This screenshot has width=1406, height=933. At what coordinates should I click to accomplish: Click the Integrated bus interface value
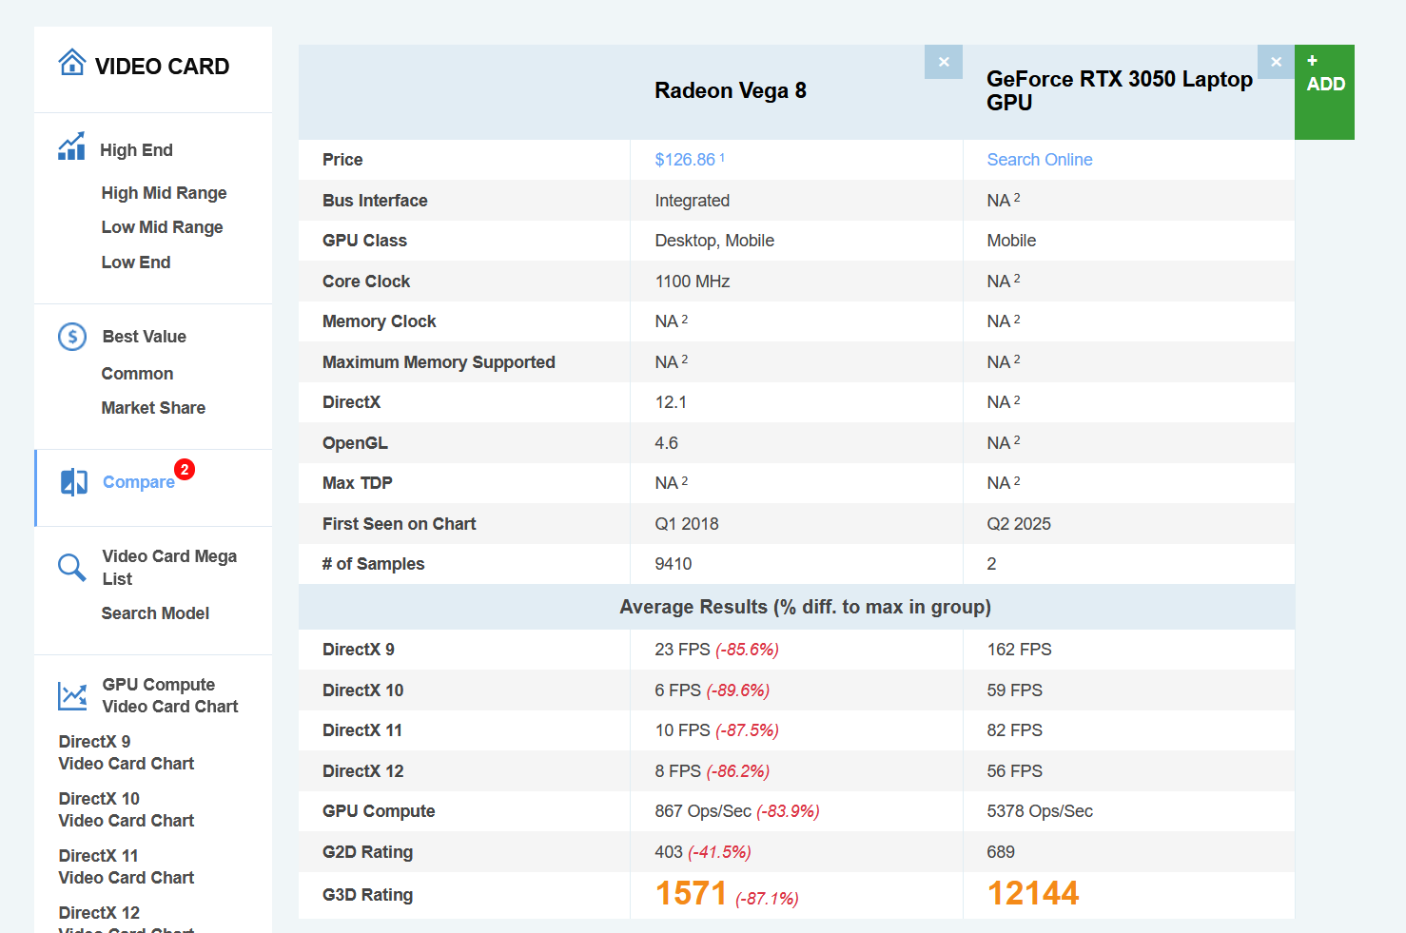(693, 201)
